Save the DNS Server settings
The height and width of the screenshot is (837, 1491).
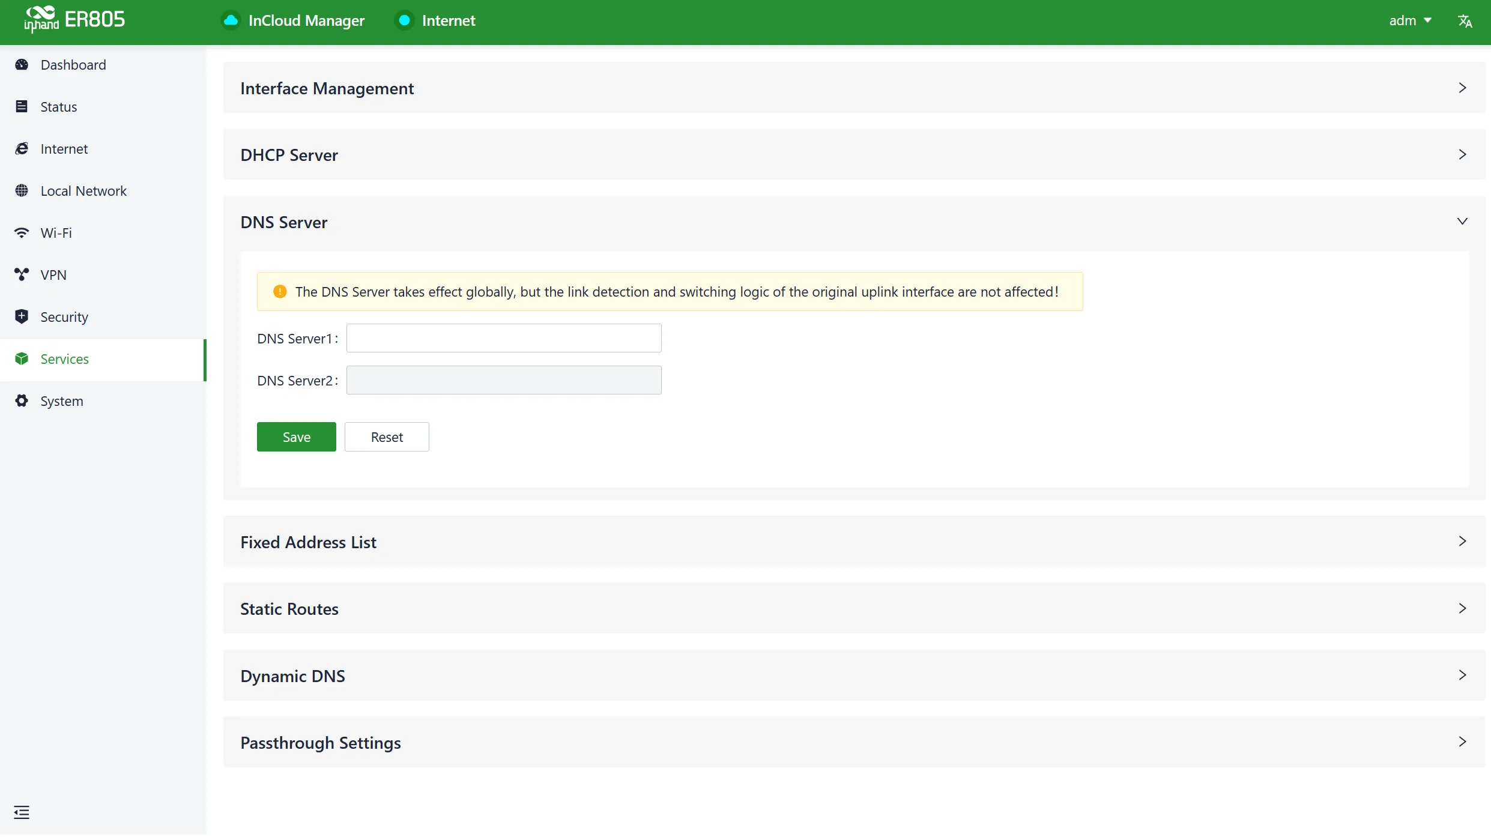(297, 437)
